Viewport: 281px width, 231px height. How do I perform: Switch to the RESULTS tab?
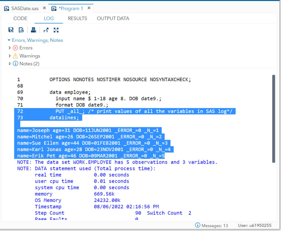click(x=77, y=18)
